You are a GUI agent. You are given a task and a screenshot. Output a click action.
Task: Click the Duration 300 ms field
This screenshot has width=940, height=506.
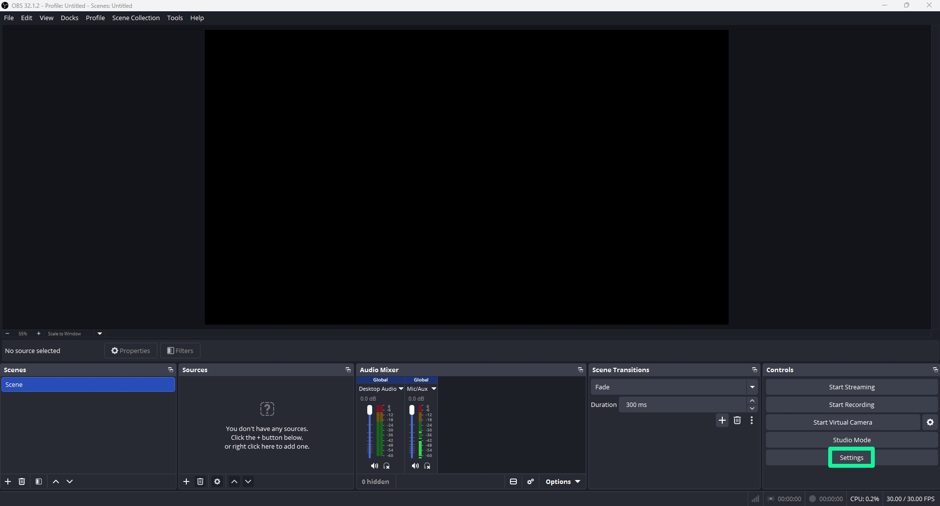tap(683, 405)
